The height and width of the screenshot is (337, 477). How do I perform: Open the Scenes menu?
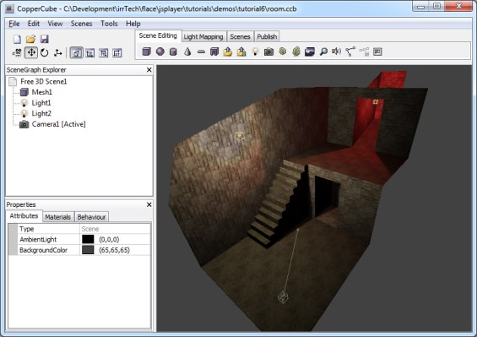click(81, 24)
